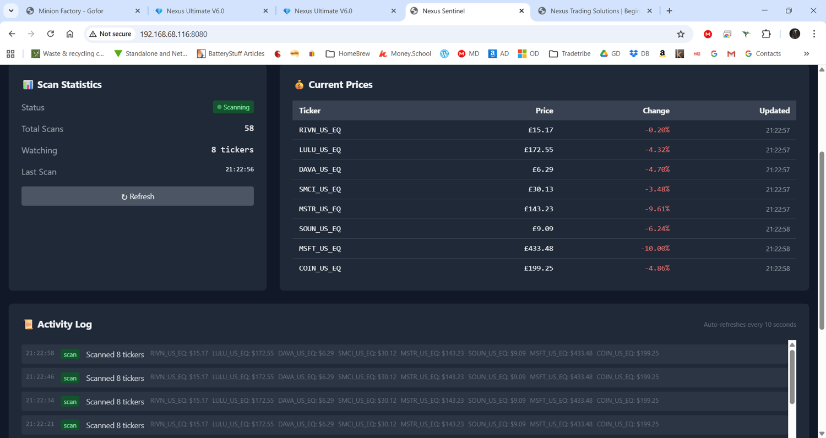Open the Standalone and Net... bookmark
The width and height of the screenshot is (826, 438).
click(x=150, y=53)
